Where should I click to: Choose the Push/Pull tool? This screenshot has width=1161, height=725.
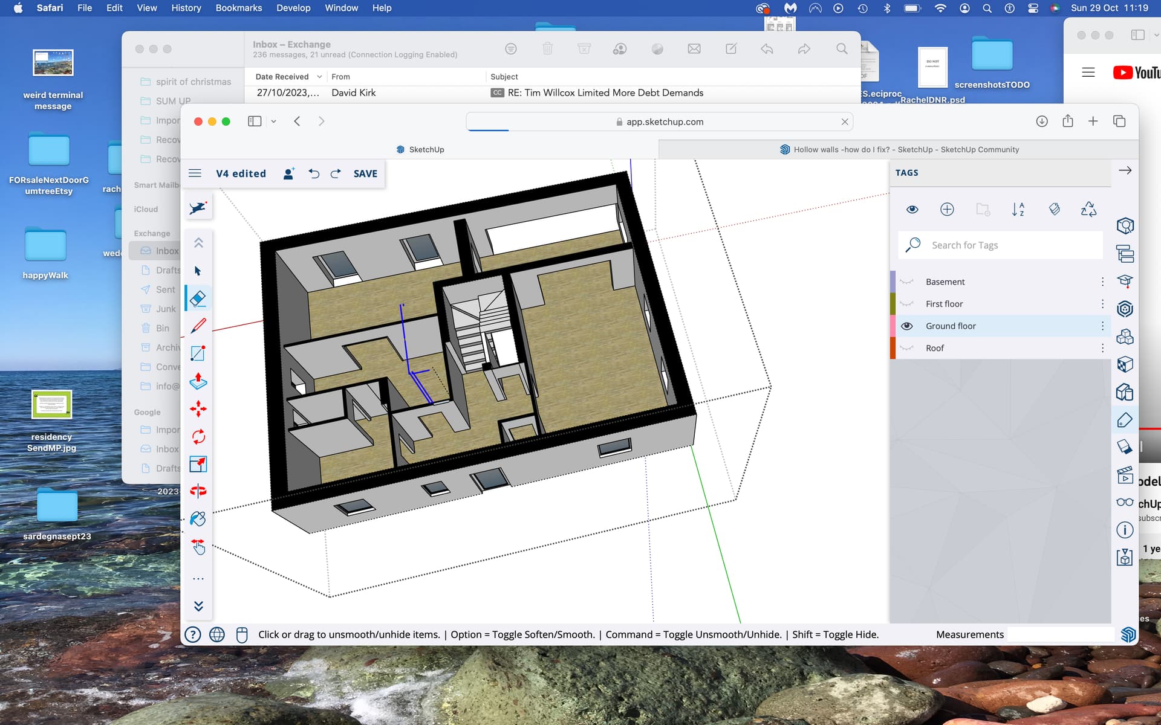[198, 381]
